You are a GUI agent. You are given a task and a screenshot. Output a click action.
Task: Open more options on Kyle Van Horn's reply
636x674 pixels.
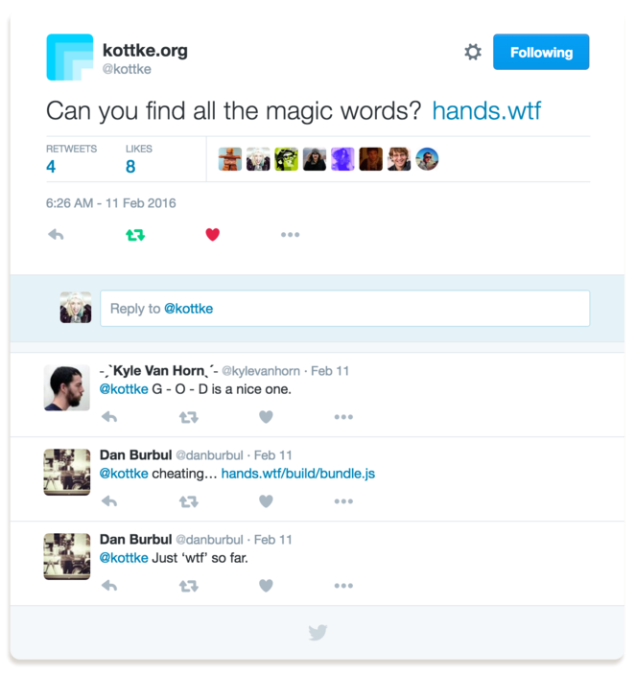(x=343, y=417)
